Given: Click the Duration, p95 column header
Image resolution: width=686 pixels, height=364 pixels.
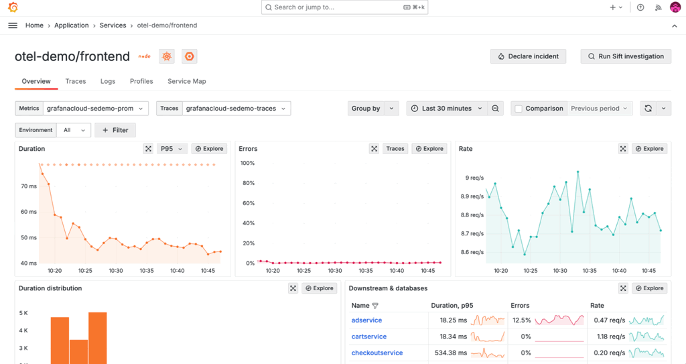Looking at the screenshot, I should coord(452,306).
